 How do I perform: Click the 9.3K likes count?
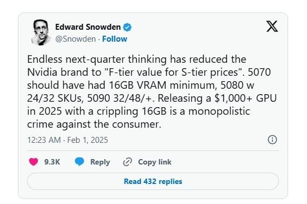(x=52, y=162)
